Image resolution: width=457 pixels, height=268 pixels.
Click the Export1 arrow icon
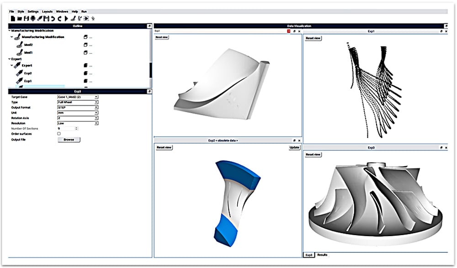(17, 65)
